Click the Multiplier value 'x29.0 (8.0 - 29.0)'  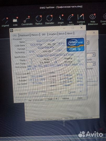tap(37, 80)
